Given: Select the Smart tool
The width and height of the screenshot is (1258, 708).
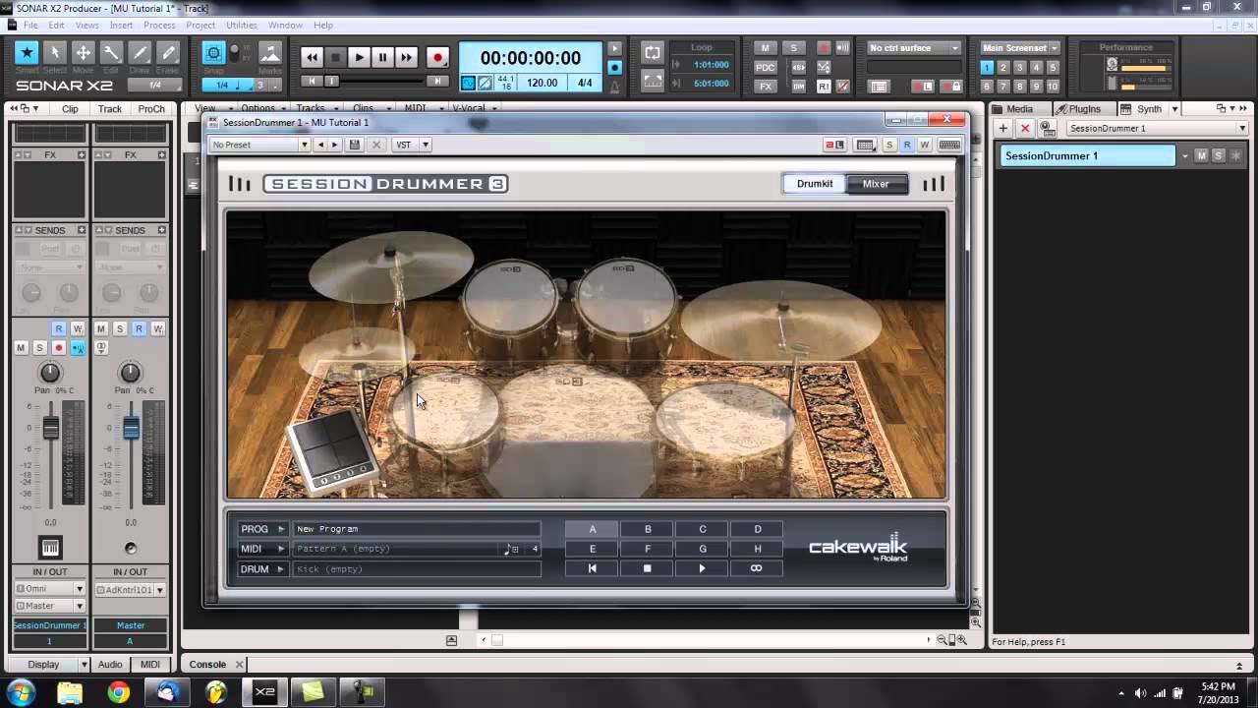Looking at the screenshot, I should click(27, 53).
